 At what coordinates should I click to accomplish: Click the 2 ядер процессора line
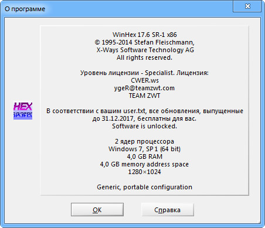pyautogui.click(x=144, y=141)
